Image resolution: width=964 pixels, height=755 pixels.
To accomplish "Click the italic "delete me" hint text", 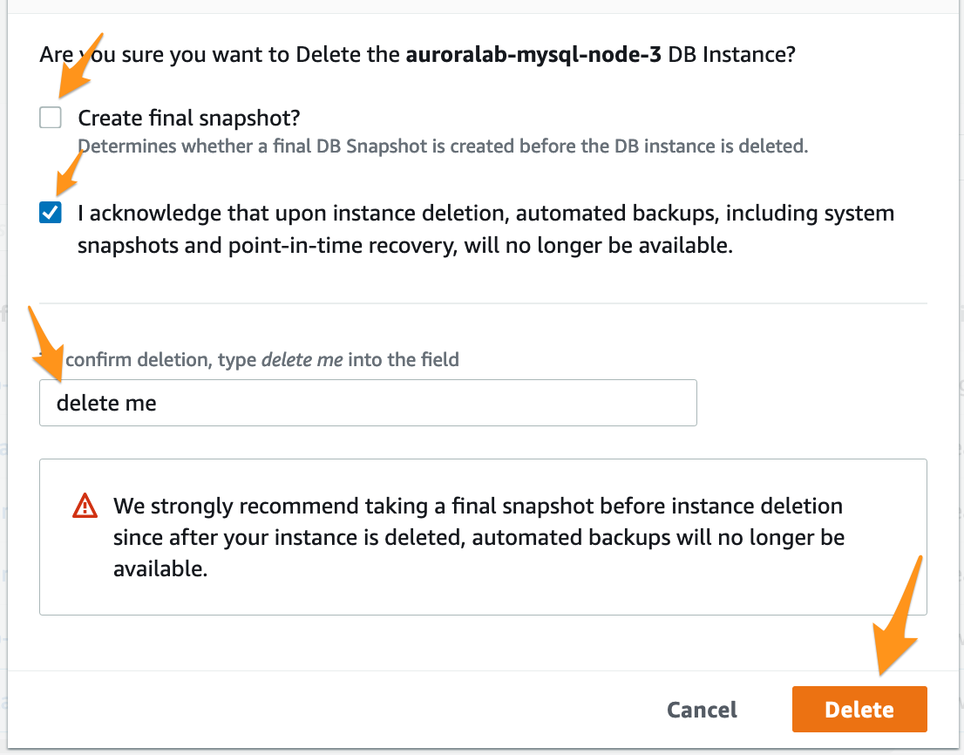I will (x=302, y=360).
